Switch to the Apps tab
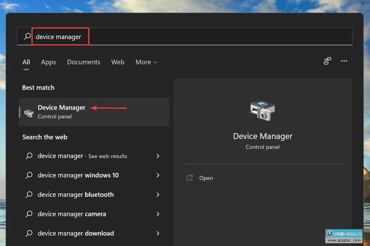This screenshot has height=246, width=370. pos(48,62)
